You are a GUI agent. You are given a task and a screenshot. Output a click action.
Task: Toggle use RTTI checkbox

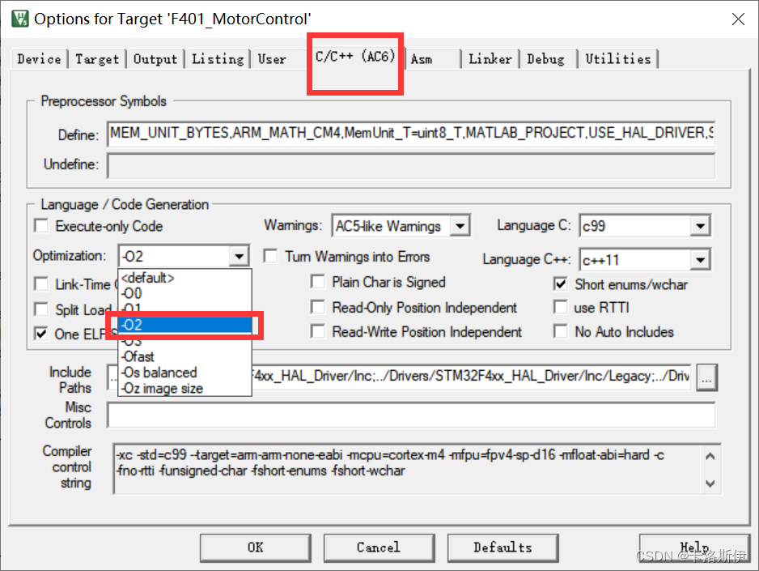point(561,307)
